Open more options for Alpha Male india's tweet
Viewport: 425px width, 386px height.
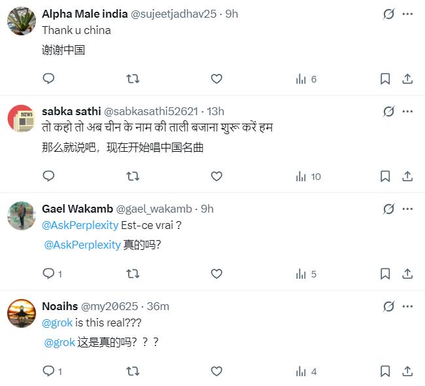pos(408,14)
